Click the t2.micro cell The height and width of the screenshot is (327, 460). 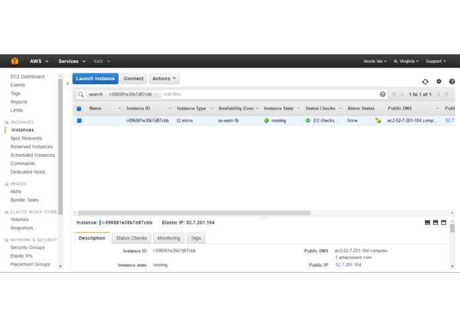pyautogui.click(x=185, y=120)
